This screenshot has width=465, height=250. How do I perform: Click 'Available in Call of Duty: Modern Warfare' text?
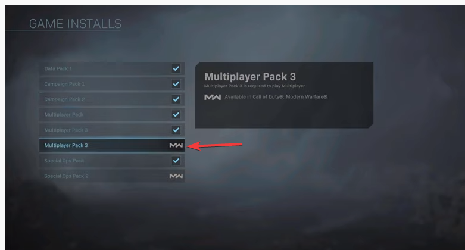tap(276, 97)
